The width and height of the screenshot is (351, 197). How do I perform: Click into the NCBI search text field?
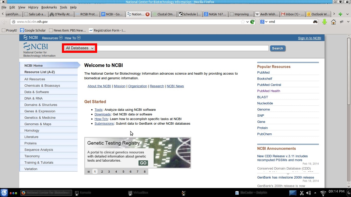coord(183,48)
